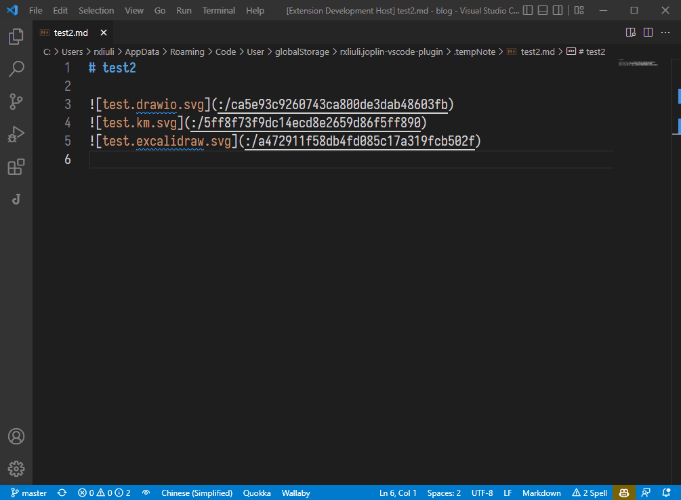681x500 pixels.
Task: Open markdown preview to the side
Action: pyautogui.click(x=631, y=33)
